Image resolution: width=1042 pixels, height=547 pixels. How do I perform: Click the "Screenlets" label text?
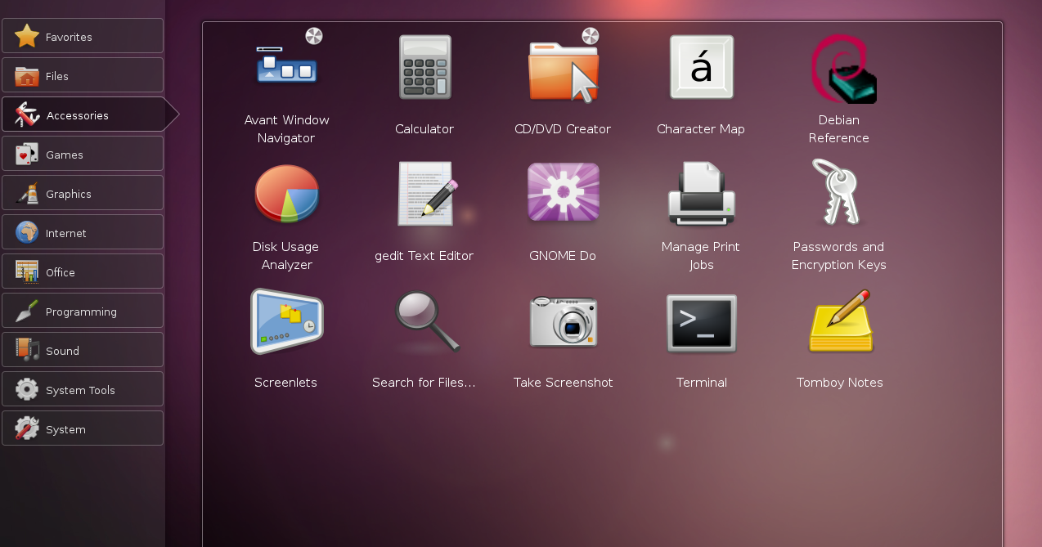click(285, 383)
